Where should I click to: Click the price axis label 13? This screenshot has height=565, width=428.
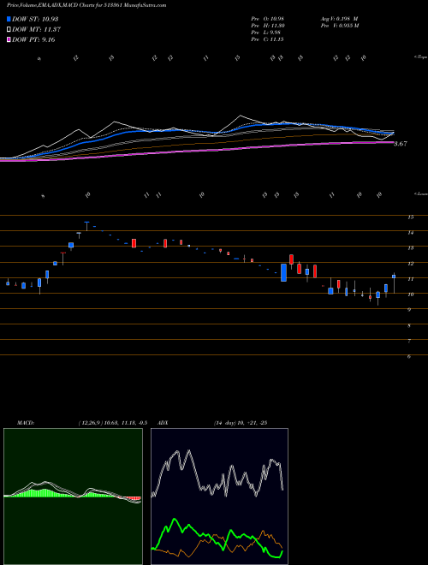tap(410, 248)
